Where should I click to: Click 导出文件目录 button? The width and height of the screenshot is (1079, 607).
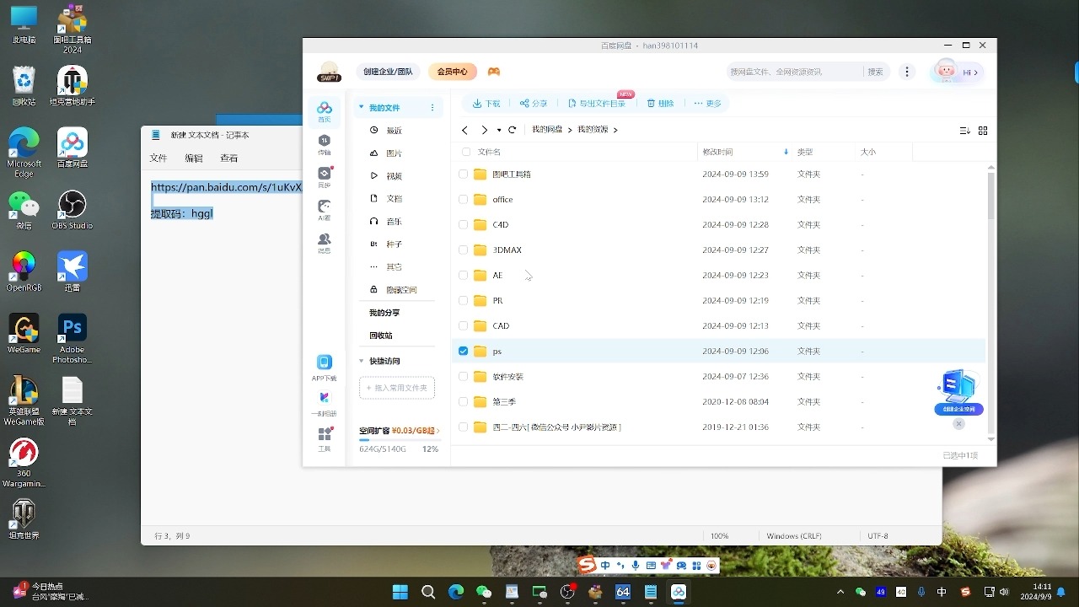click(x=597, y=104)
